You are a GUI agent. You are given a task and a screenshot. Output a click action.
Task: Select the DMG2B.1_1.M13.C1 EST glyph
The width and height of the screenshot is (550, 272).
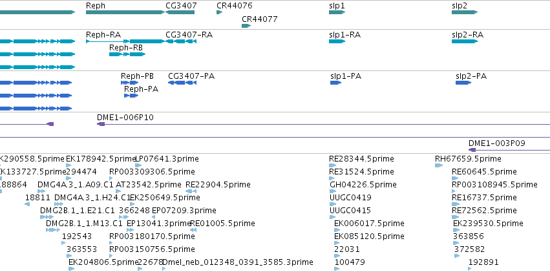point(53,230)
